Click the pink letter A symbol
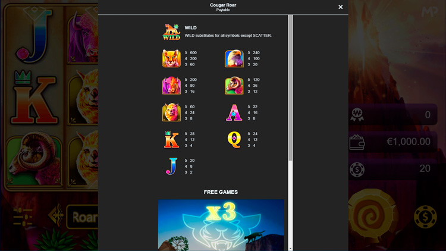Image resolution: width=446 pixels, height=251 pixels. [234, 112]
